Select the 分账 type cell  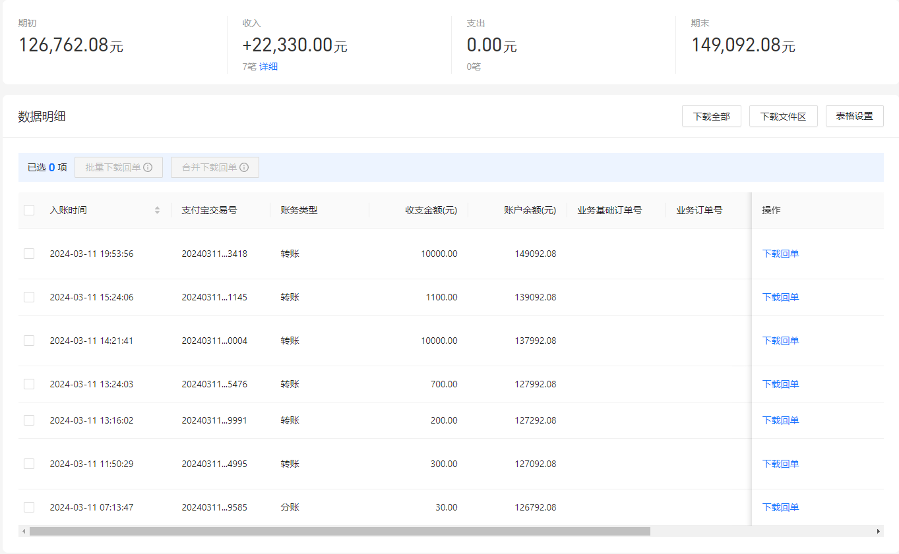coord(290,507)
